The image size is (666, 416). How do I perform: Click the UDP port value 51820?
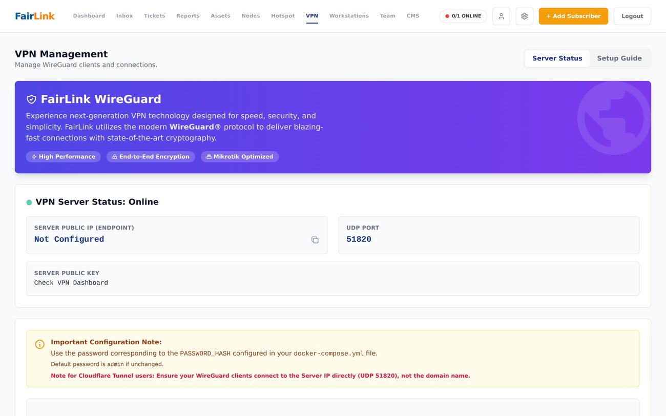pyautogui.click(x=359, y=239)
